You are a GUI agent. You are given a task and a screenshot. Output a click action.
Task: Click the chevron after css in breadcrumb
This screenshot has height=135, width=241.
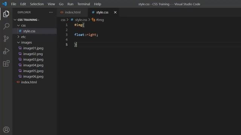click(x=67, y=20)
